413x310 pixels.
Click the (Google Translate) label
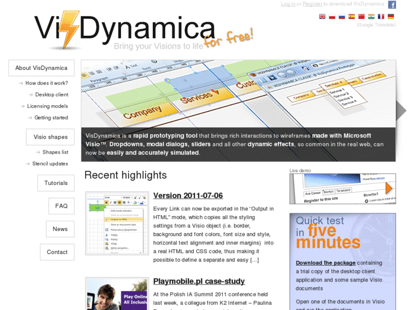click(376, 25)
